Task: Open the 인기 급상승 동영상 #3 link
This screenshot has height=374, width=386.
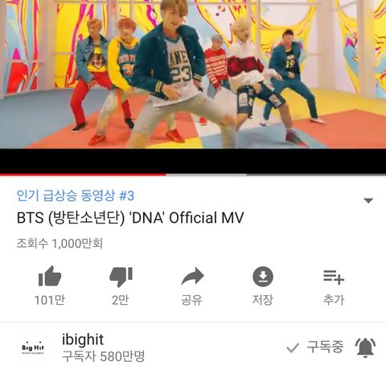Action: (x=76, y=195)
